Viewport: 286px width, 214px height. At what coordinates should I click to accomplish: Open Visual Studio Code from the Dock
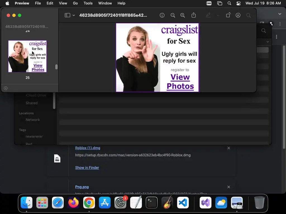coord(183,203)
